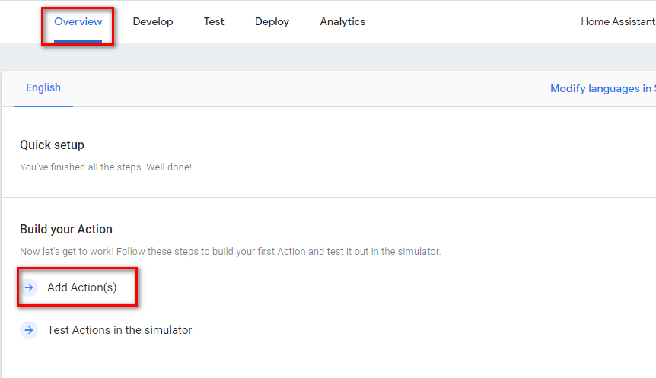Click the "Now let's get to work" description
656x378 pixels.
pyautogui.click(x=230, y=251)
